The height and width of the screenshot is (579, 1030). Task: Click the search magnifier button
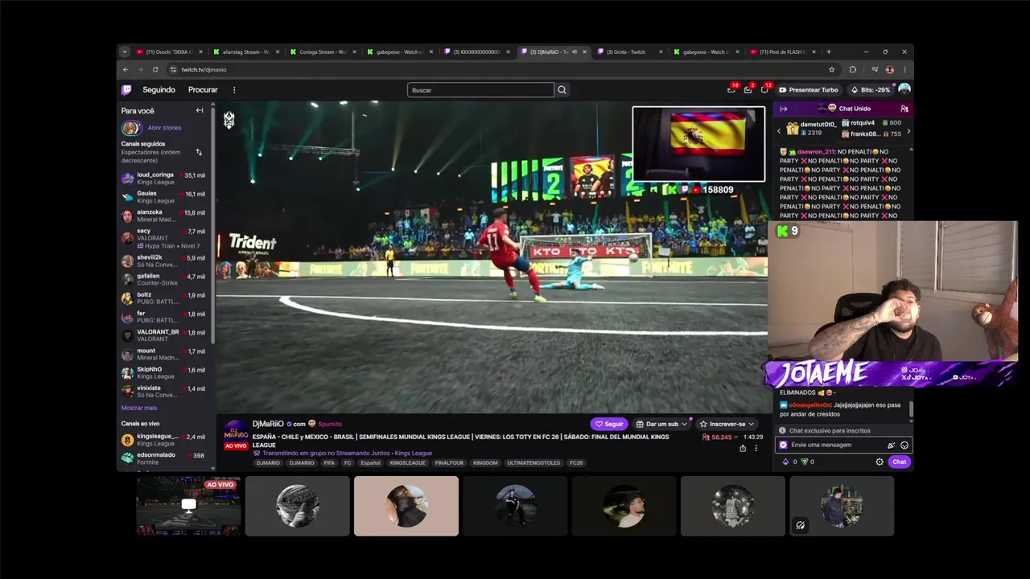pos(562,90)
